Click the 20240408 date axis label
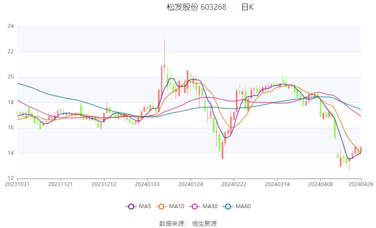Viewport: 376px width, 228px height. coord(320,184)
